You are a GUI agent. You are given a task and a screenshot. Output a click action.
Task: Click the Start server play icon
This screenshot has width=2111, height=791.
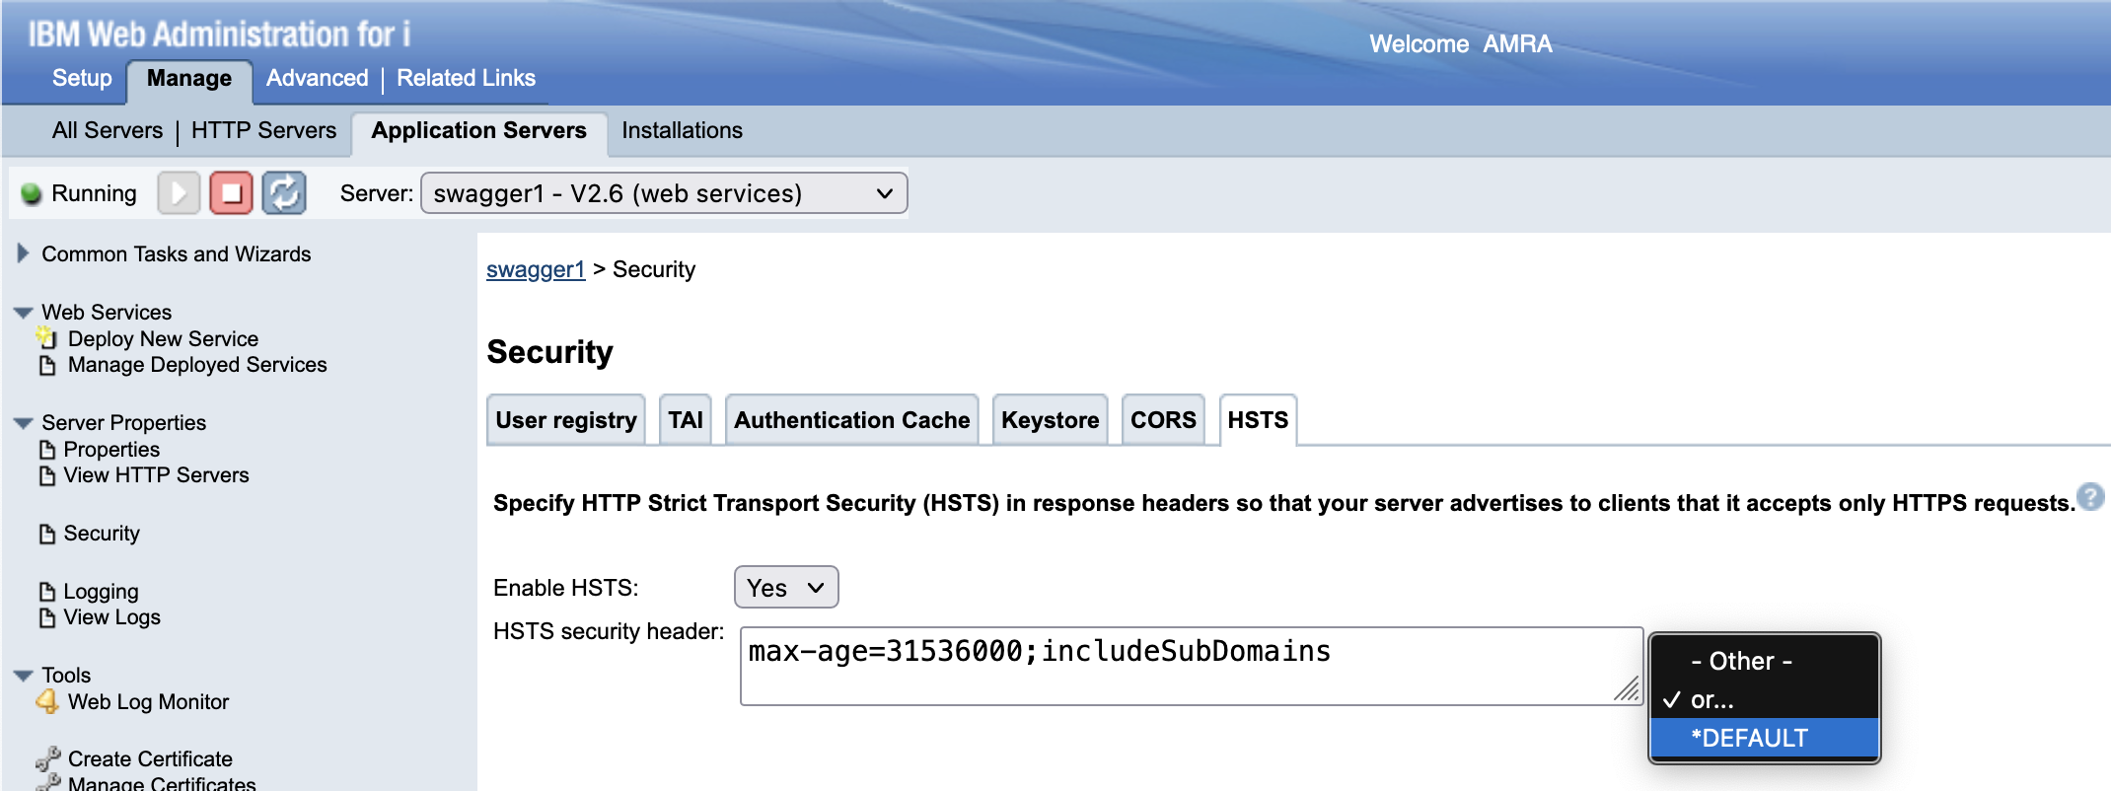[x=179, y=193]
